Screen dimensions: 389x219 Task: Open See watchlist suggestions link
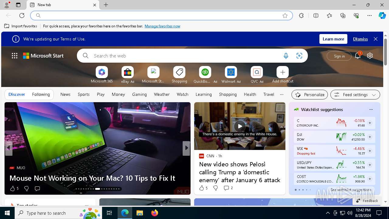point(351,189)
